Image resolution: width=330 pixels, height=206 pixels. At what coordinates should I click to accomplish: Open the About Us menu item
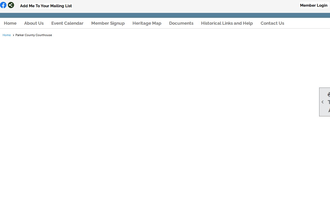point(34,23)
